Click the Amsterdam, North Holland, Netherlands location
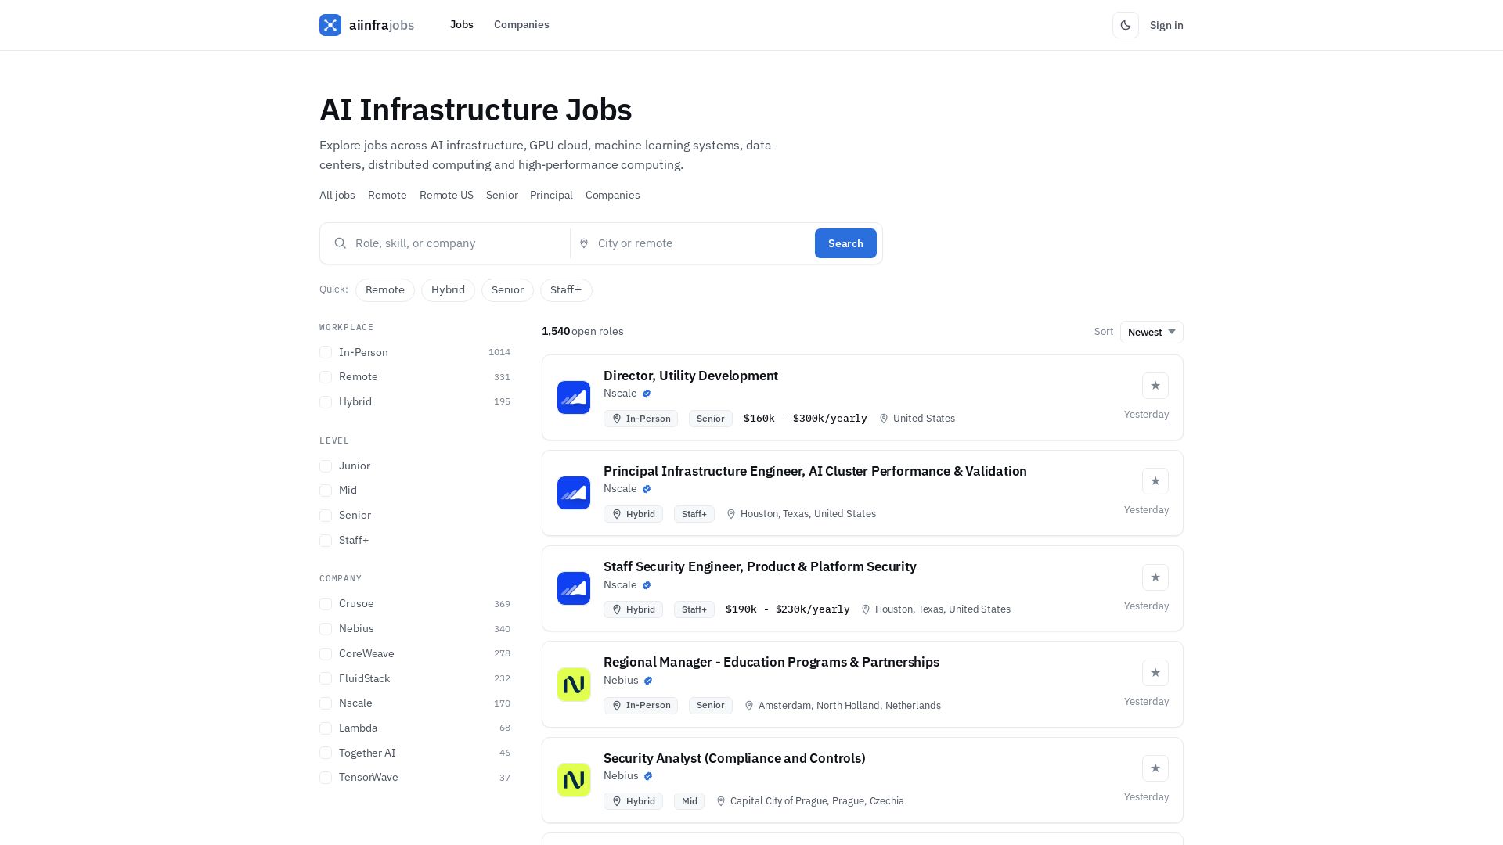The image size is (1503, 845). pos(849,706)
